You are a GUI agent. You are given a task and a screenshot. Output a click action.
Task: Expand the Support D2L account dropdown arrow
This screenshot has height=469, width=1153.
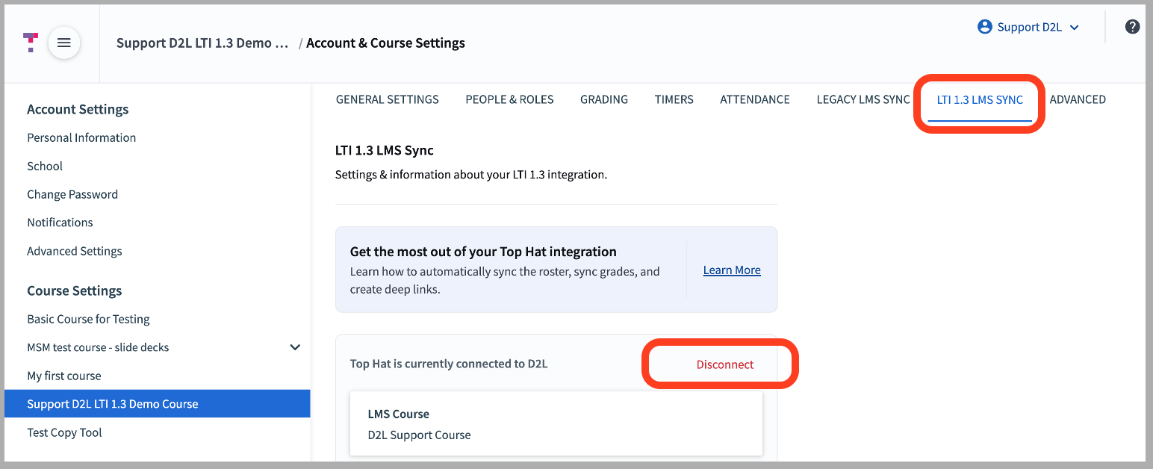pyautogui.click(x=1074, y=27)
